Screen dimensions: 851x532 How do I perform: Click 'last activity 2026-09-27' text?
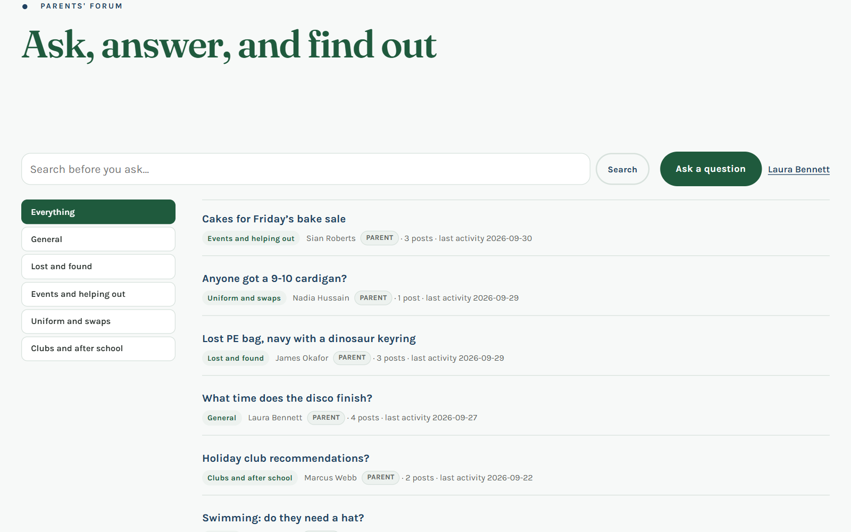(x=431, y=418)
